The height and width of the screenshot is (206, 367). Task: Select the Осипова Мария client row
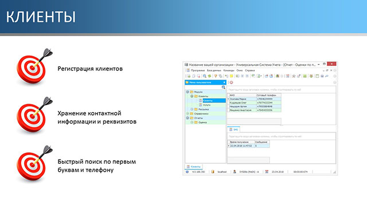pyautogui.click(x=255, y=99)
